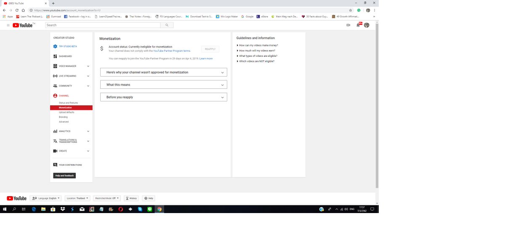Expand the Create section chevron
Image resolution: width=505 pixels, height=232 pixels.
[x=88, y=151]
